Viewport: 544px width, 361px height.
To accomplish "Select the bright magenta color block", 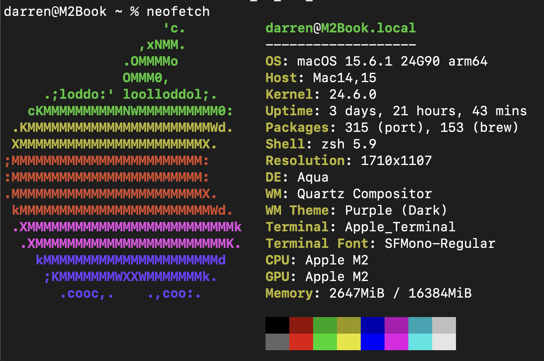I will 396,342.
